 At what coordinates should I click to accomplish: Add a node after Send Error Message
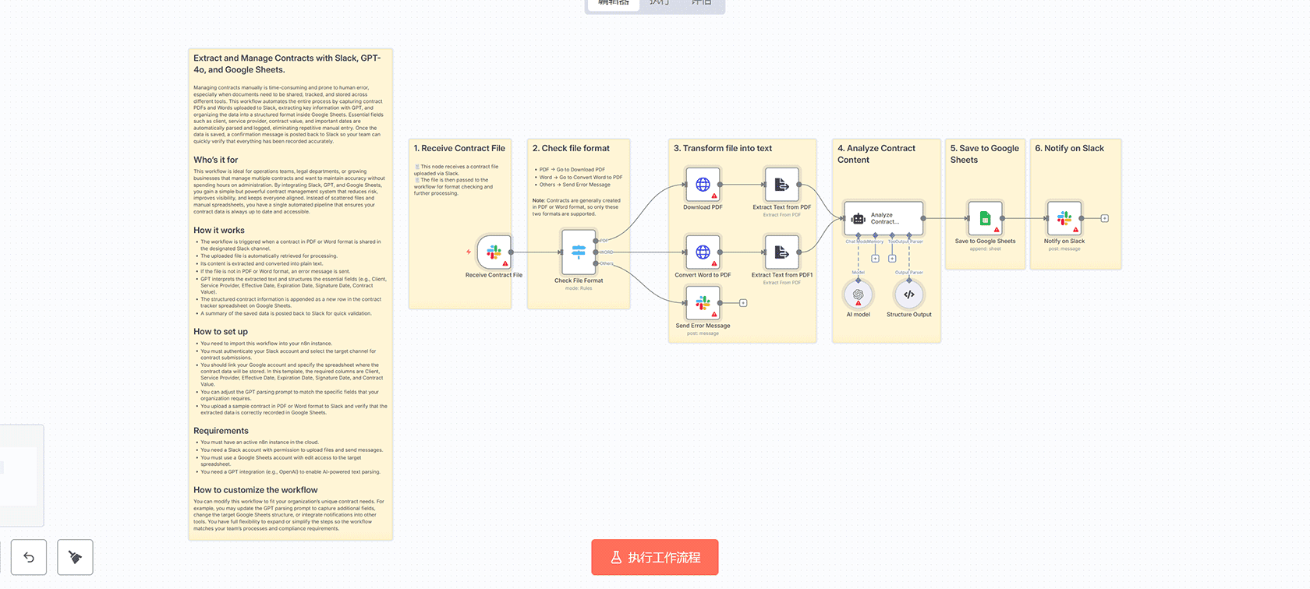click(743, 303)
